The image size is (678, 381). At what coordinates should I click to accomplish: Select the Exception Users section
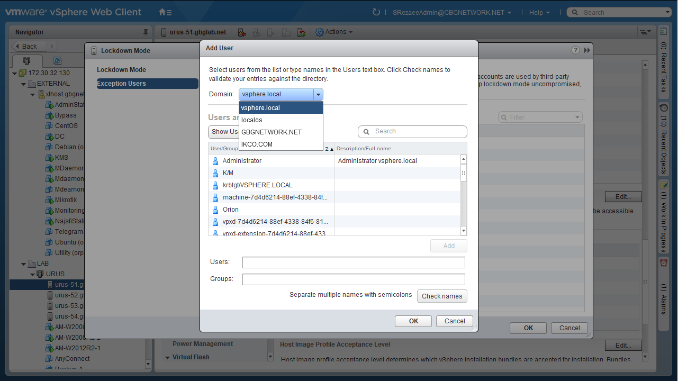[147, 84]
